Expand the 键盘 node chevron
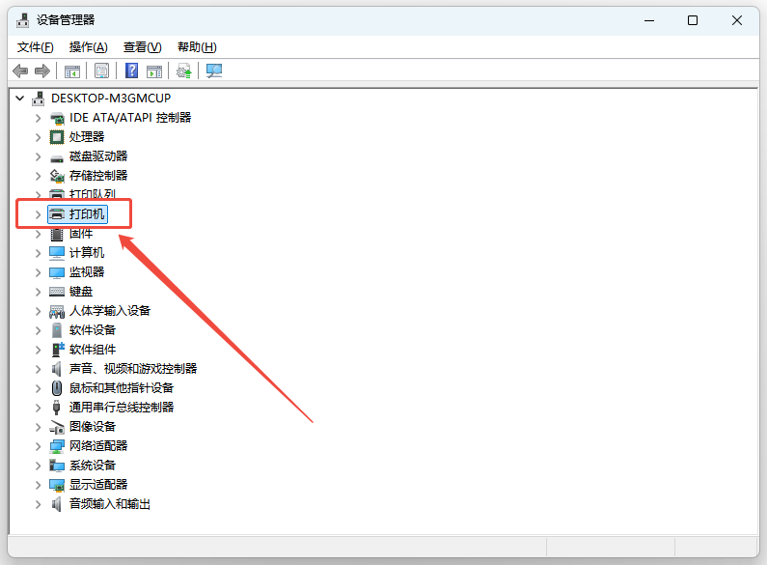The image size is (767, 565). tap(39, 292)
